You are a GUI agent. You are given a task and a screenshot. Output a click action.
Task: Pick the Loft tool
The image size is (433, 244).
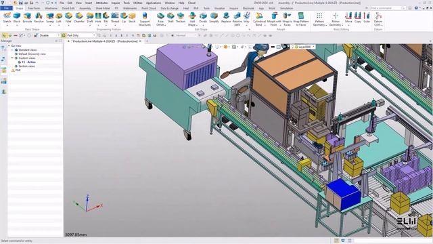[x=59, y=18]
